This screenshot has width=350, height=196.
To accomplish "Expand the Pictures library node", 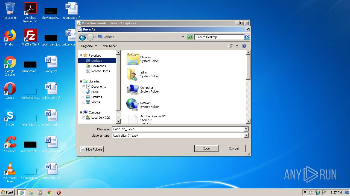I will (84, 97).
